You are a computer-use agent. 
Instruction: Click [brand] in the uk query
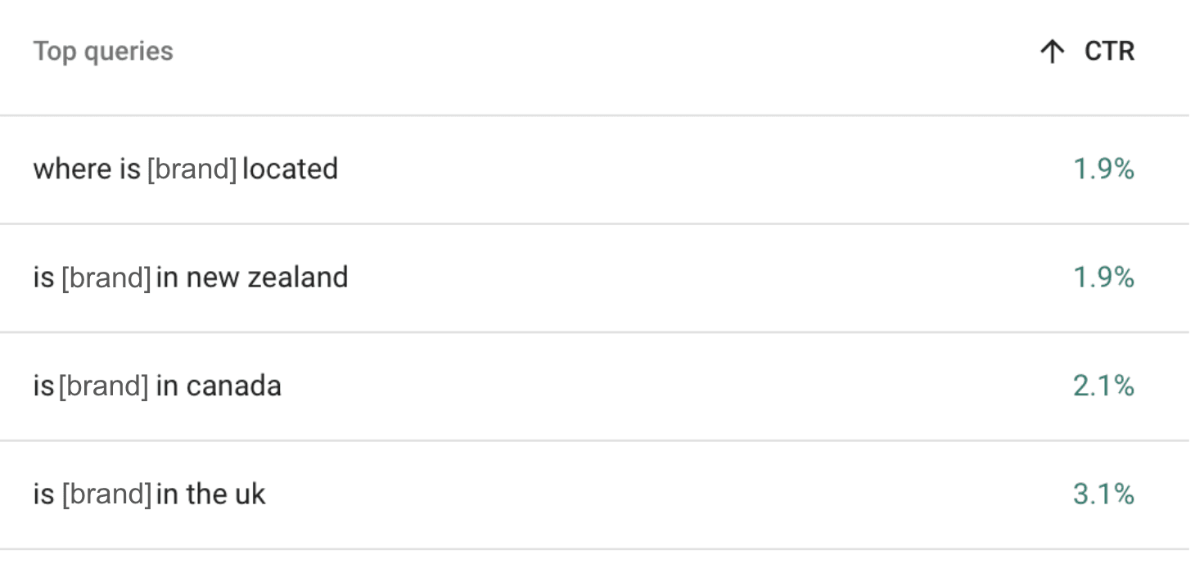106,494
